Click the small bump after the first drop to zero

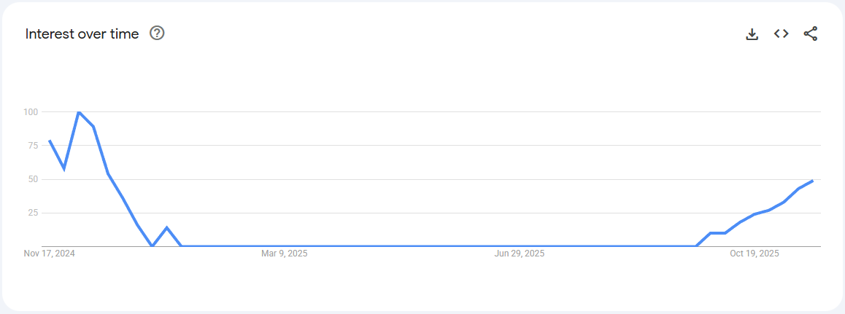[167, 228]
